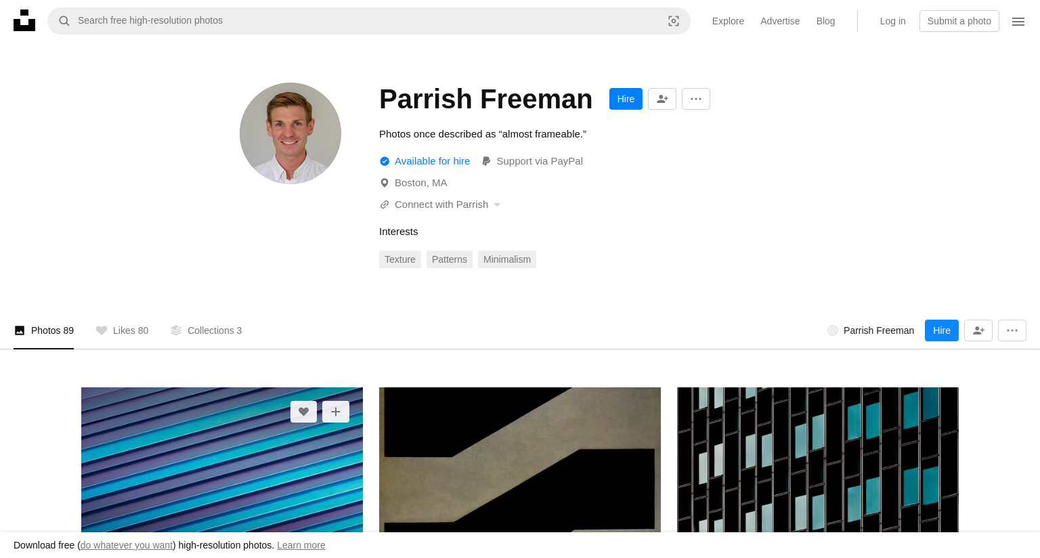Click the link icon beside Connect with Parrish
Viewport: 1040px width, 558px height.
385,205
